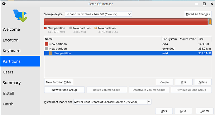Click the gray icon in extended partition row
The width and height of the screenshot is (215, 115).
pos(46,49)
